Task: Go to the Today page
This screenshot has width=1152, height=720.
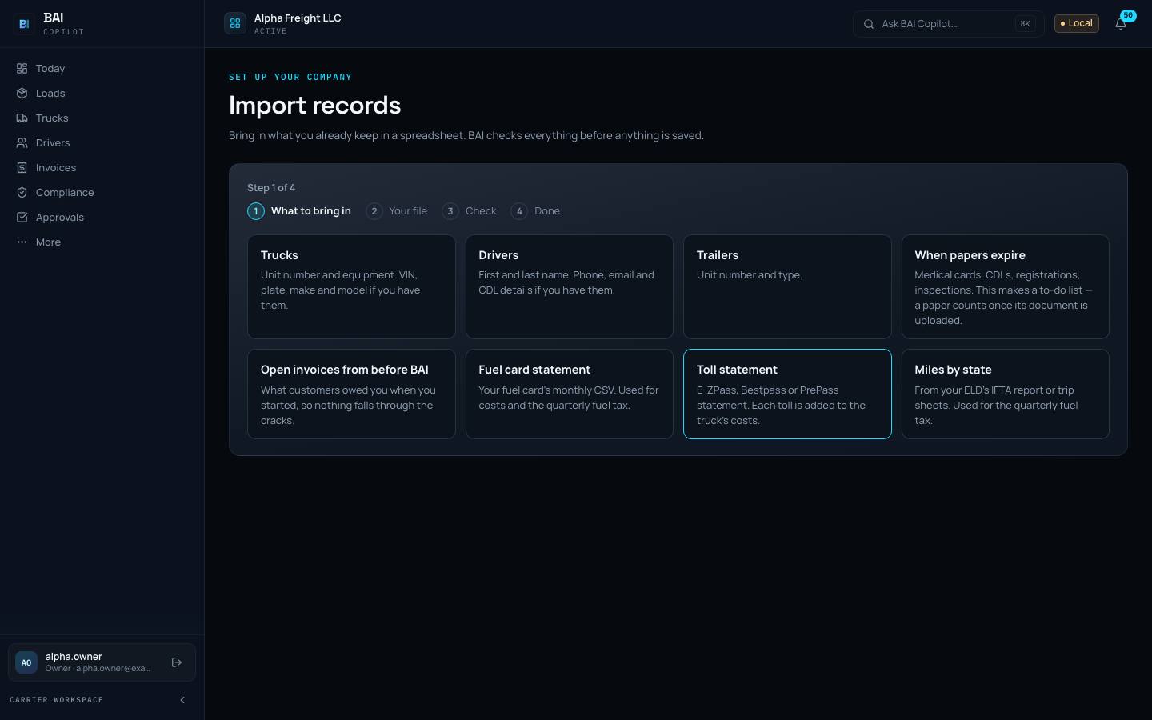Action: click(x=102, y=69)
